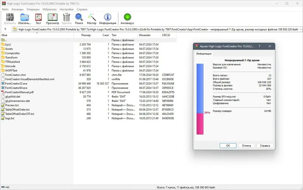Image resolution: width=303 pixels, height=190 pixels.
Task: Open the Справка menu
Action: point(82,9)
